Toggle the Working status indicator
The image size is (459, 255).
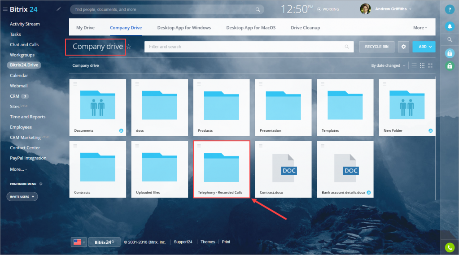coord(328,9)
